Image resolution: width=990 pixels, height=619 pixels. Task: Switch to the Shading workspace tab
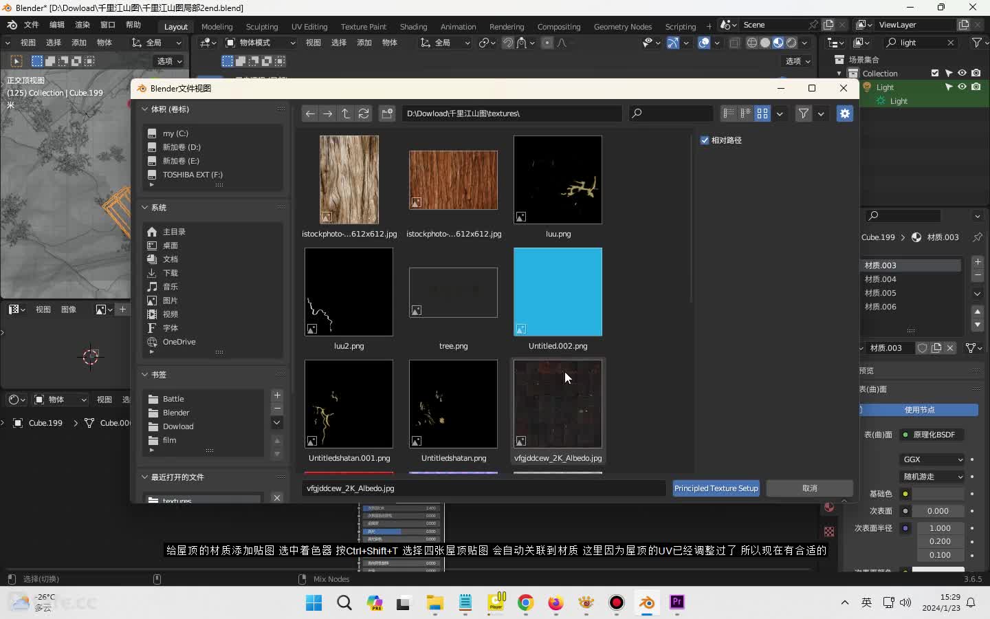(413, 27)
